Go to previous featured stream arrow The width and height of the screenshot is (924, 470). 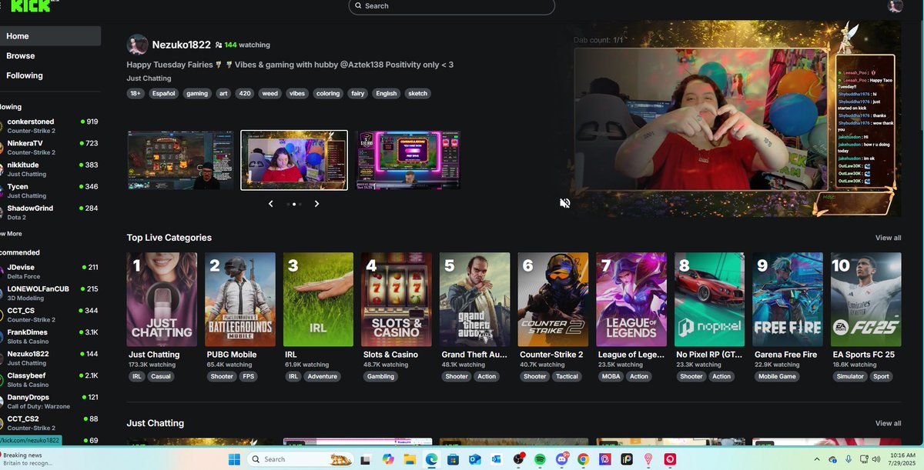[x=270, y=204]
